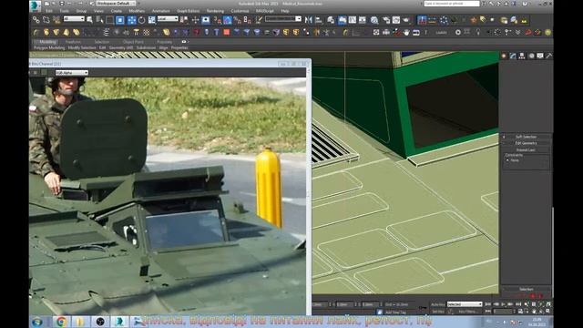The image size is (583, 328).
Task: Open the Help menu
Action: [x=285, y=11]
